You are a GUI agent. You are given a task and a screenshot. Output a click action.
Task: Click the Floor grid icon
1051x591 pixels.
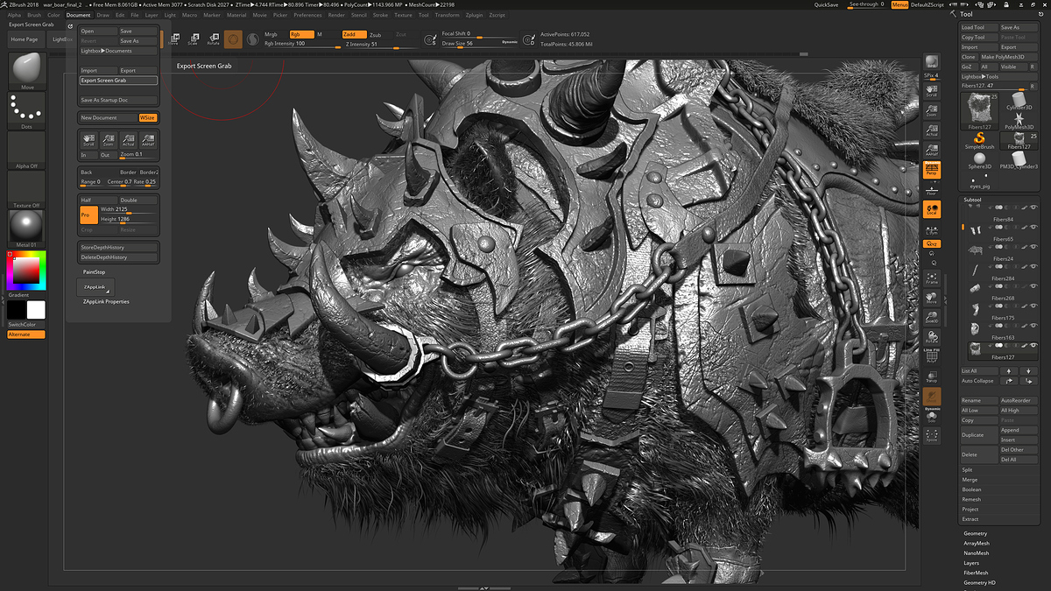pos(932,189)
